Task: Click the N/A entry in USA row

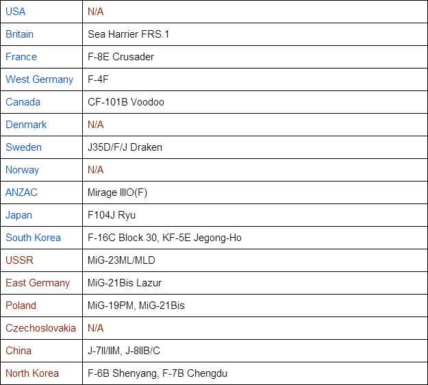Action: click(96, 12)
